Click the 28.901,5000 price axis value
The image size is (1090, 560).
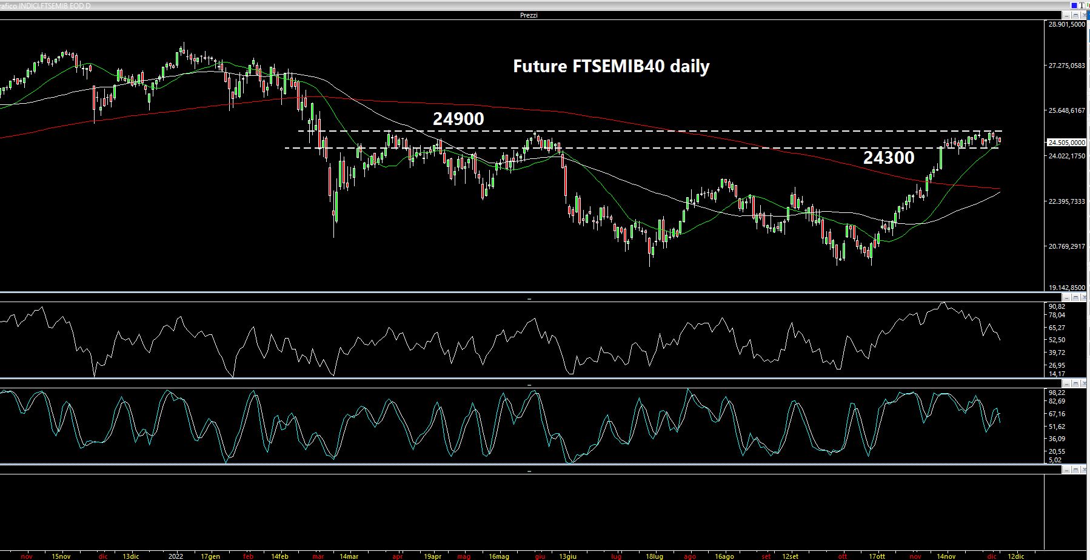pos(1067,25)
